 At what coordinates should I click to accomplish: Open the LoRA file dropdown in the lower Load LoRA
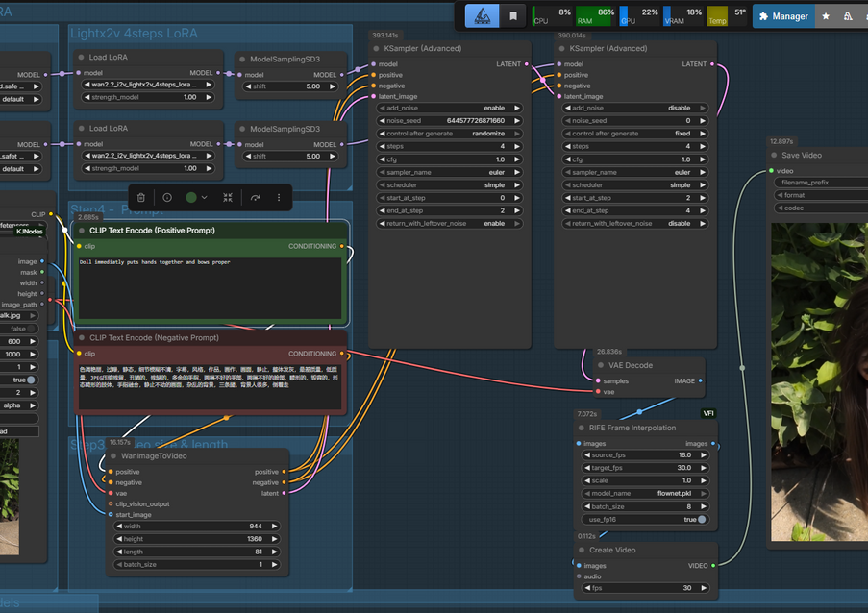tap(148, 156)
